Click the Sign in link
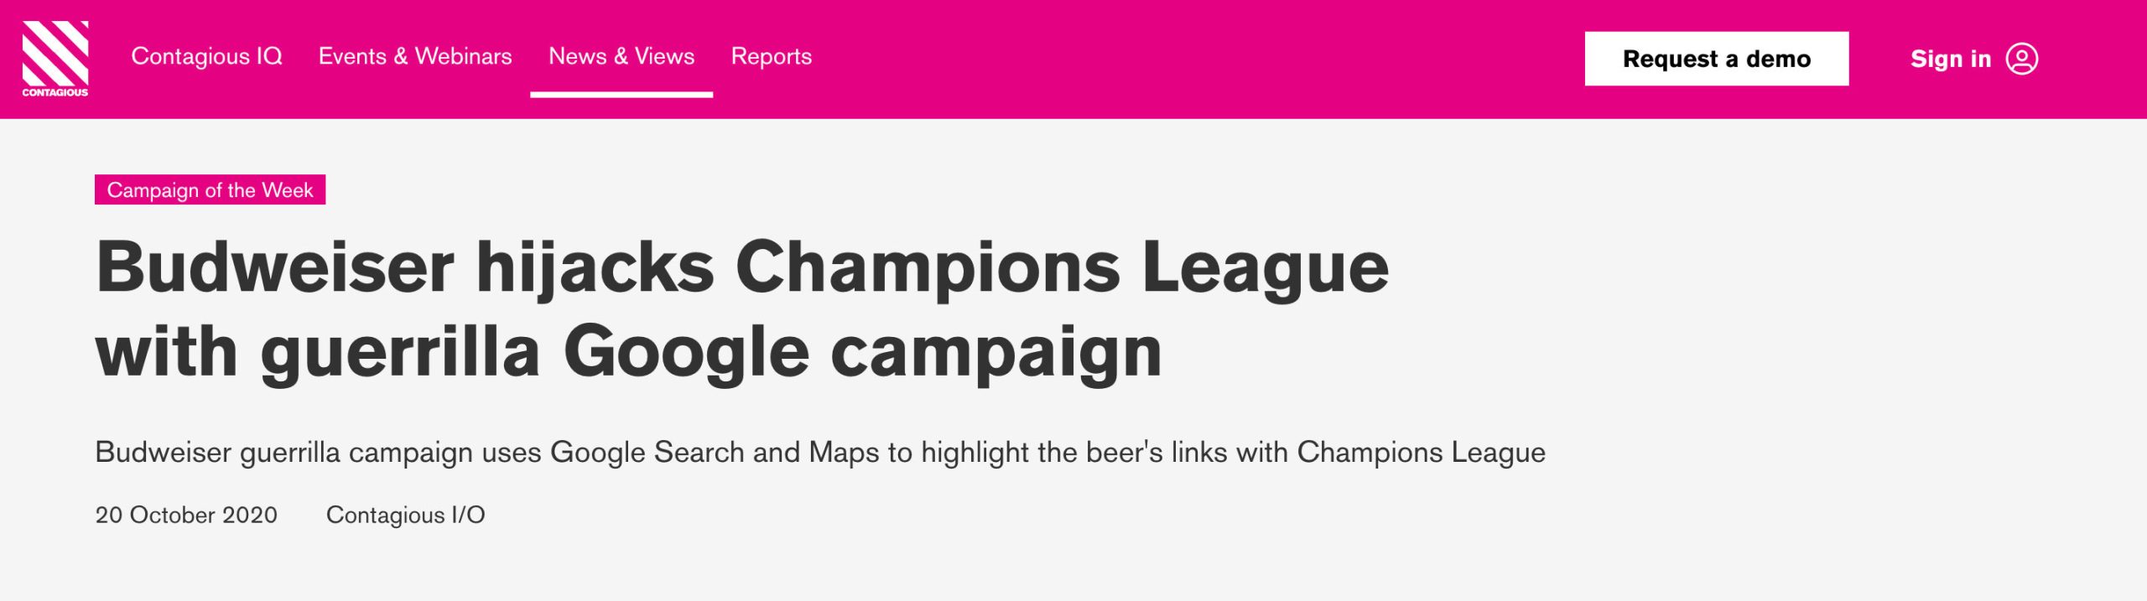Viewport: 2147px width, 601px height. 1950,59
